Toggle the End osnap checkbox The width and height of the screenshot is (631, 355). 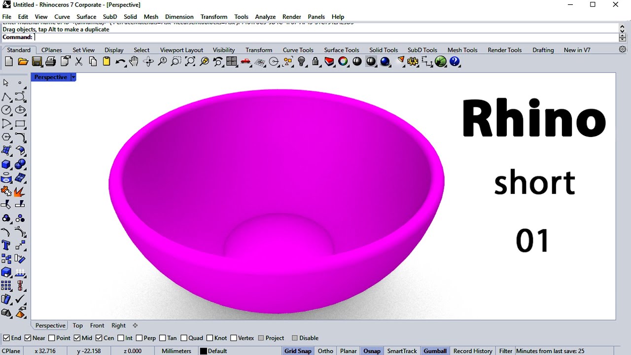pyautogui.click(x=6, y=338)
